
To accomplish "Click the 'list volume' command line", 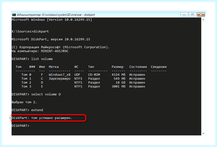I will click(x=32, y=59).
